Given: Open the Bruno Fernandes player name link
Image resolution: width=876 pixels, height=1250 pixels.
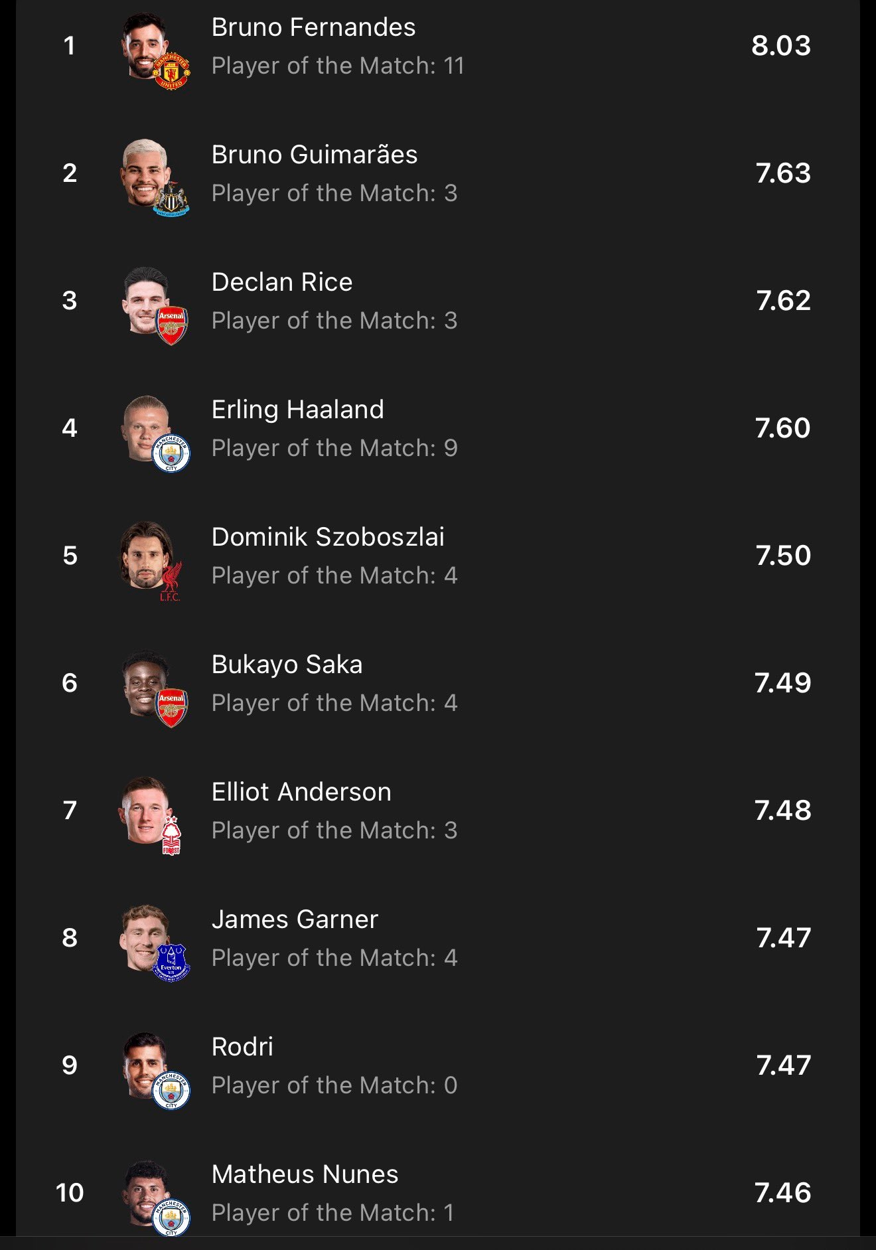Looking at the screenshot, I should coord(313,27).
